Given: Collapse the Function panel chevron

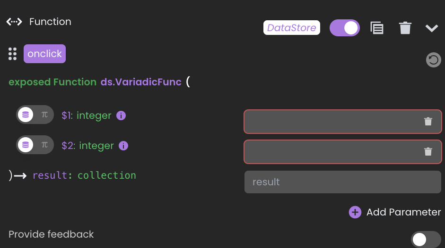Looking at the screenshot, I should [x=432, y=28].
